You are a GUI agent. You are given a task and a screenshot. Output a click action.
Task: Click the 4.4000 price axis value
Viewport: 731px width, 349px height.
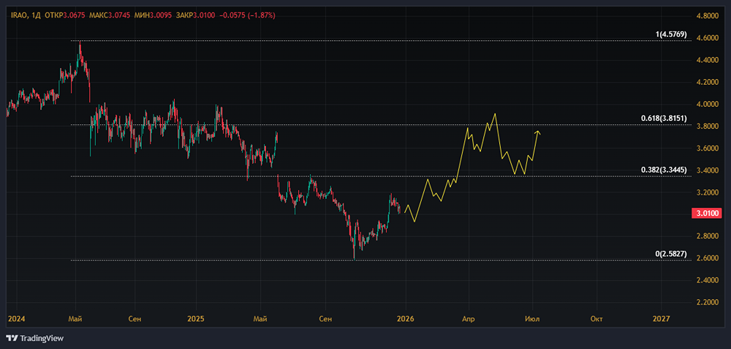click(x=706, y=60)
